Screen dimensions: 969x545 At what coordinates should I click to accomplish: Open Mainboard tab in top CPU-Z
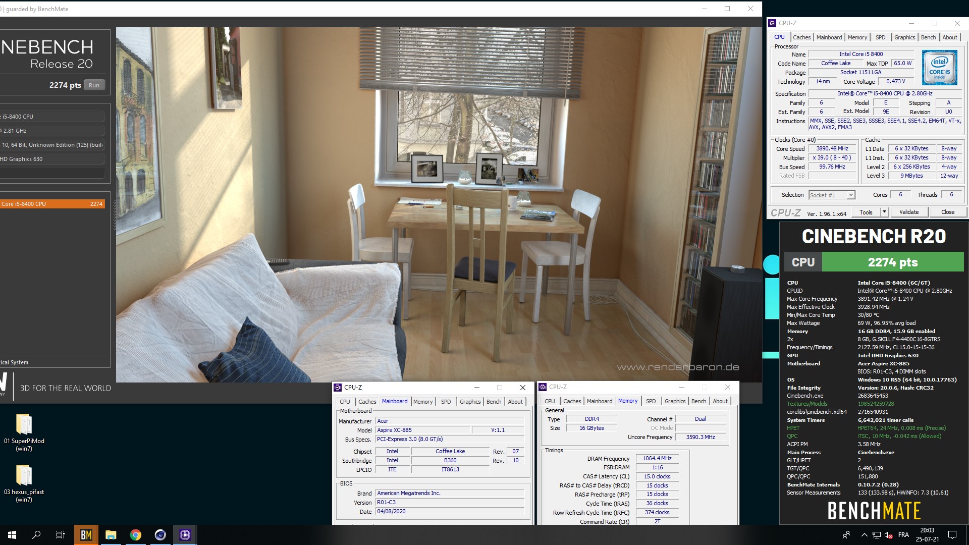[x=829, y=37]
